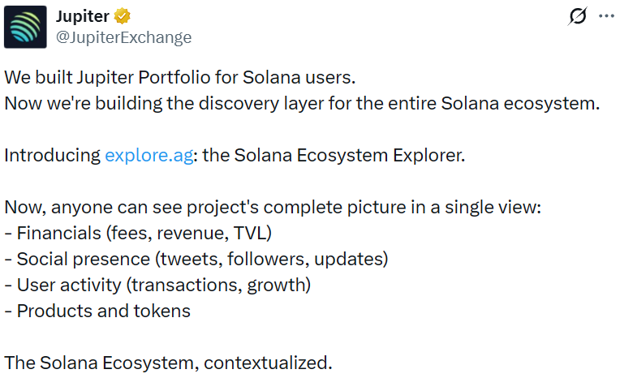Open the explore.ag hyperlink

tap(149, 155)
